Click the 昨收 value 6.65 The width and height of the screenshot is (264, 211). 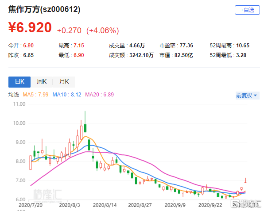pyautogui.click(x=28, y=55)
